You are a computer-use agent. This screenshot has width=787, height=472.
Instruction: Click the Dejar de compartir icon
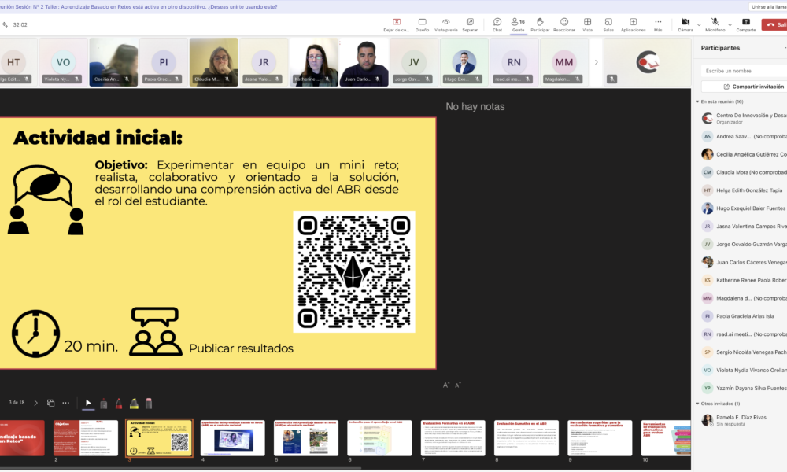tap(397, 21)
